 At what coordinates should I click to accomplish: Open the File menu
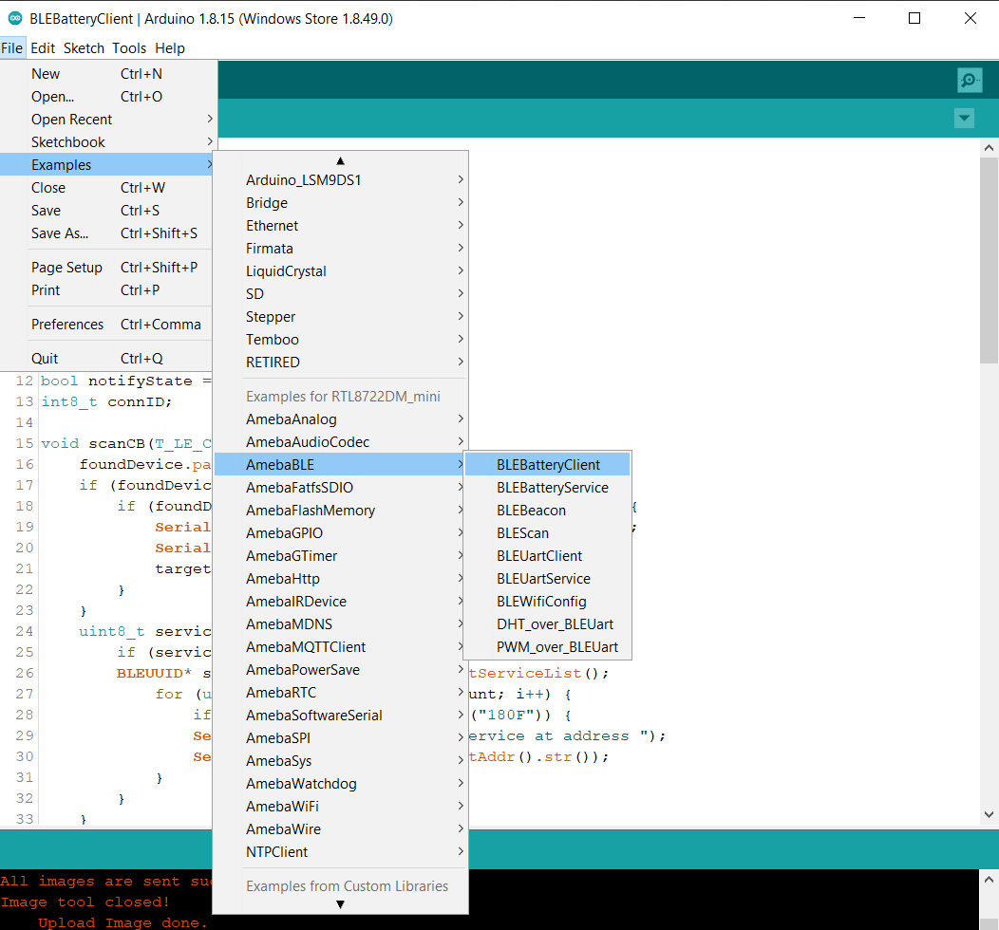point(12,47)
